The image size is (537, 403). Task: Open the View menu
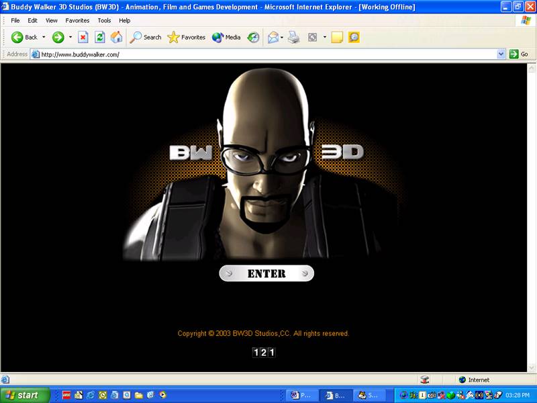click(x=52, y=21)
